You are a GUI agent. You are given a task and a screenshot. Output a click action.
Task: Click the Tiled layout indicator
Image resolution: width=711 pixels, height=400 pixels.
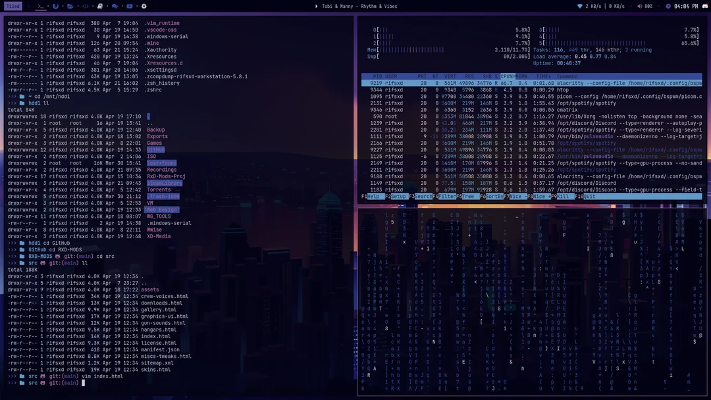14,5
